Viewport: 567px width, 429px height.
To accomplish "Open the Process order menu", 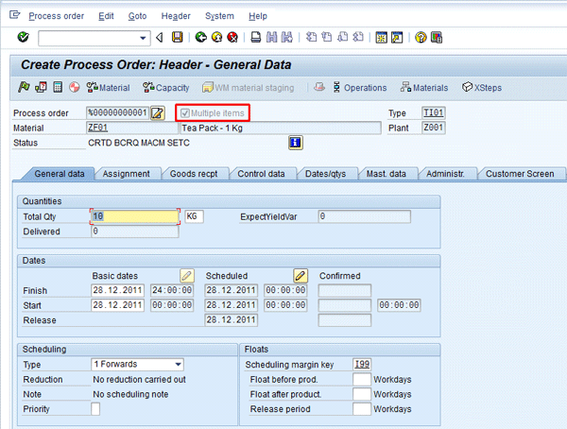I will pos(56,16).
